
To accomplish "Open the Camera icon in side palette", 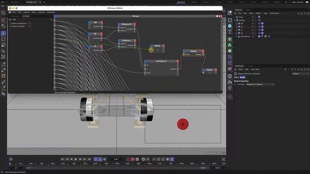I will [230, 82].
